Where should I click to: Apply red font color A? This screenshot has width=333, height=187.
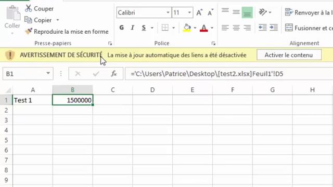click(x=203, y=28)
